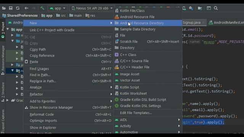244x137 pixels.
Task: Click the Sync refresh toolbar icon
Action: point(18,8)
